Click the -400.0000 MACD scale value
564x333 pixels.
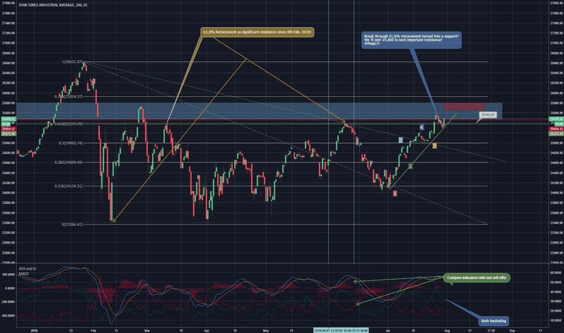(8, 315)
